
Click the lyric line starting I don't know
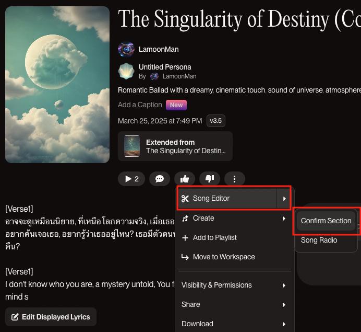pos(90,284)
